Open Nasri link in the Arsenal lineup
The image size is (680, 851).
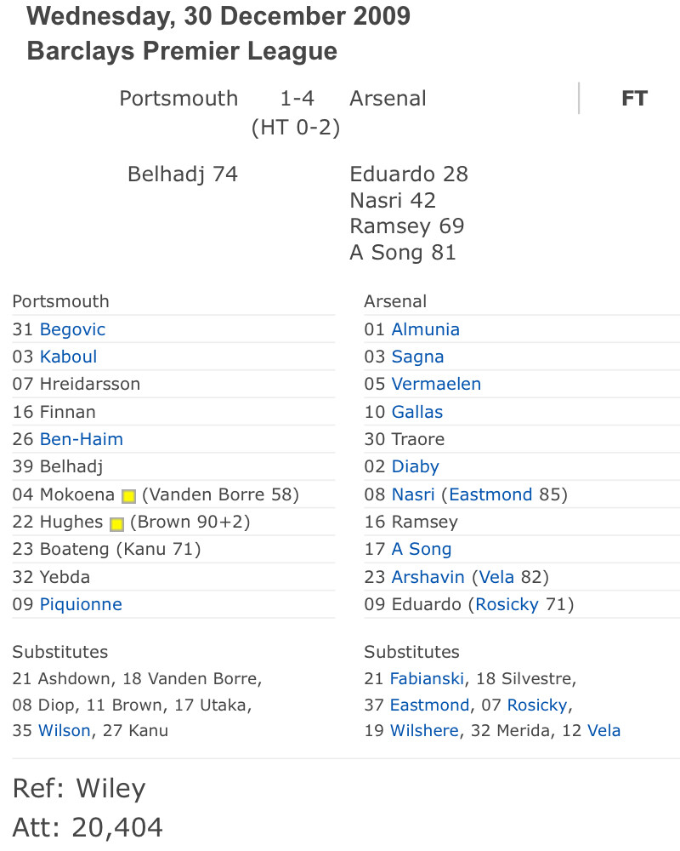click(413, 494)
